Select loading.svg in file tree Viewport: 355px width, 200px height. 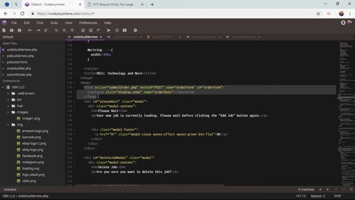tap(31, 168)
